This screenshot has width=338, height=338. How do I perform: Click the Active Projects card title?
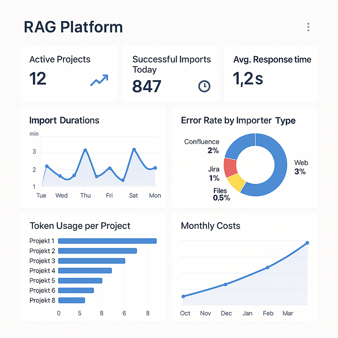[x=59, y=59]
